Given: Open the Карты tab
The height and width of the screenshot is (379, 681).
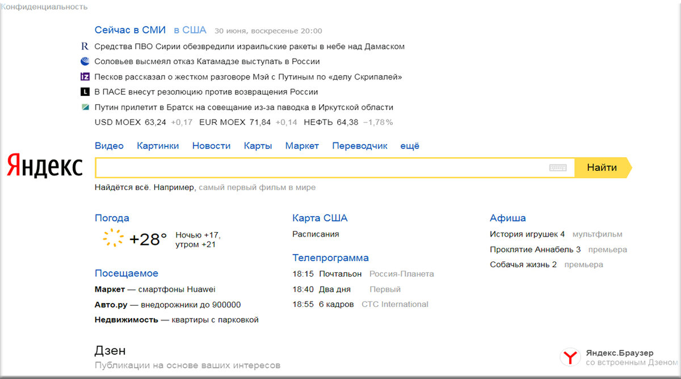Looking at the screenshot, I should pyautogui.click(x=258, y=146).
